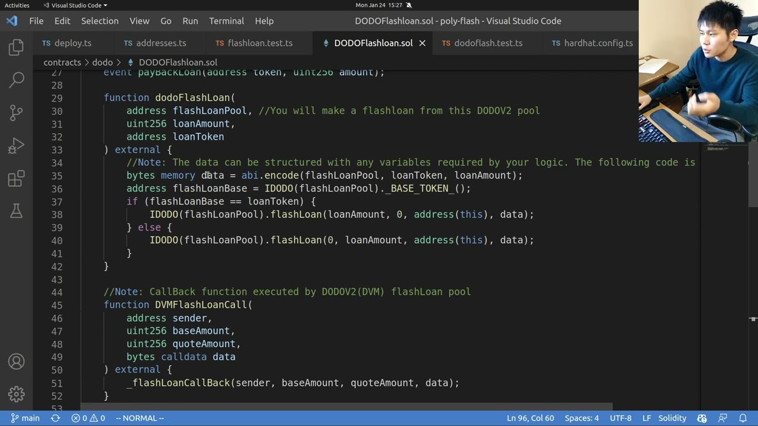
Task: Click the horizontal scrollbar at editor bottom
Action: point(346,407)
